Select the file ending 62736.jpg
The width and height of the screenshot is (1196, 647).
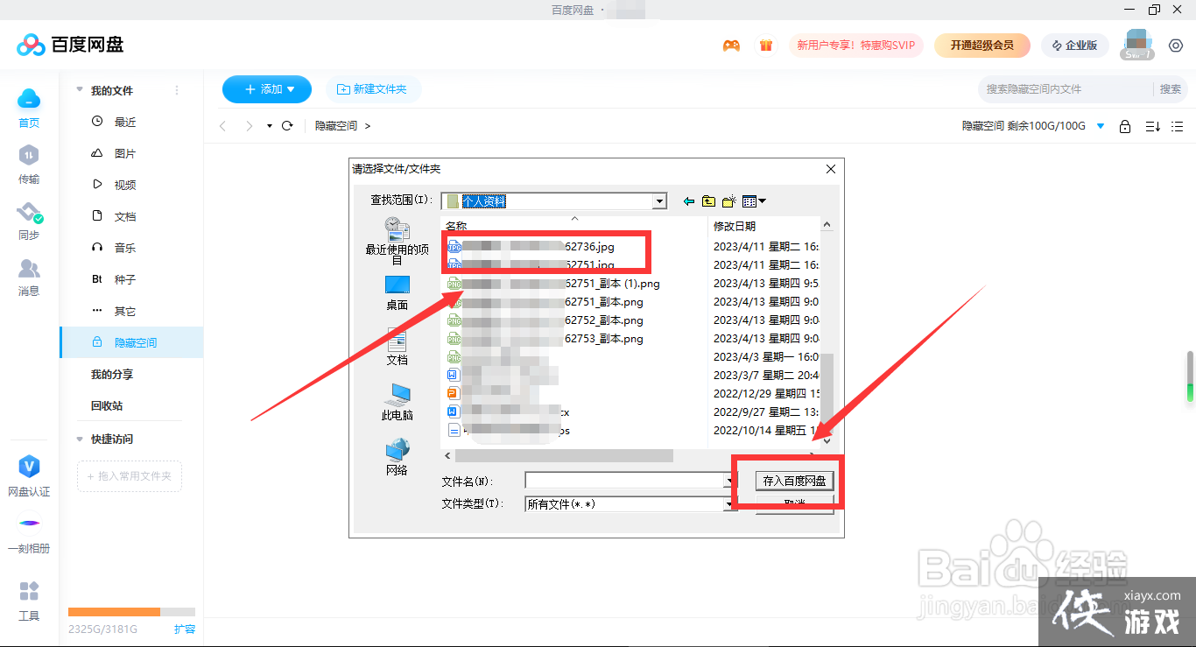tap(531, 247)
